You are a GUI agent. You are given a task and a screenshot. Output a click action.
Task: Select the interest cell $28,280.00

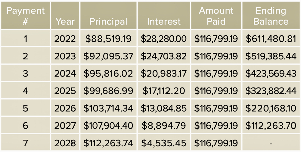[164, 39]
